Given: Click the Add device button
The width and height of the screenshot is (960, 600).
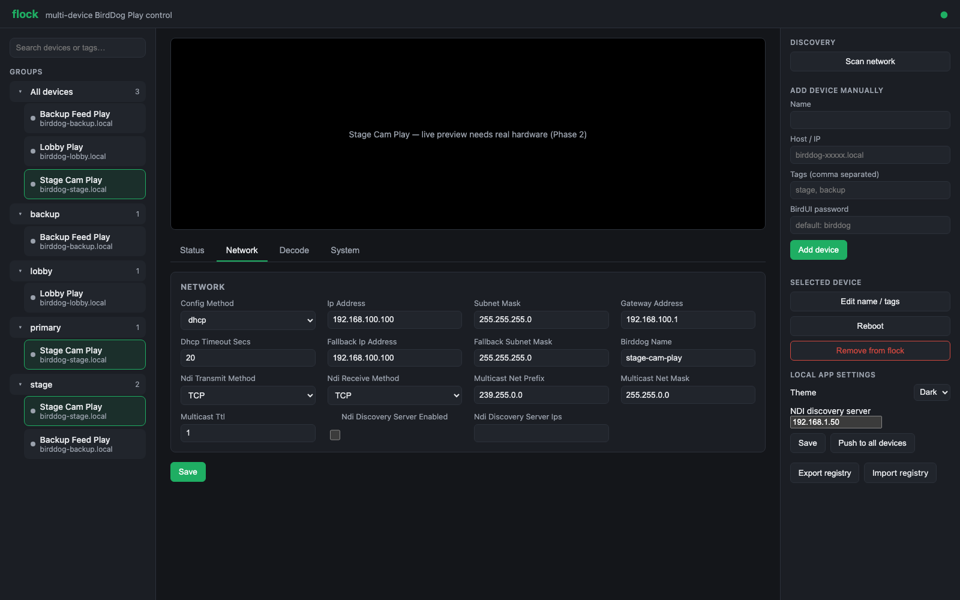Looking at the screenshot, I should click(818, 250).
